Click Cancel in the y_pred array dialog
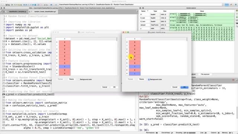 point(175,87)
